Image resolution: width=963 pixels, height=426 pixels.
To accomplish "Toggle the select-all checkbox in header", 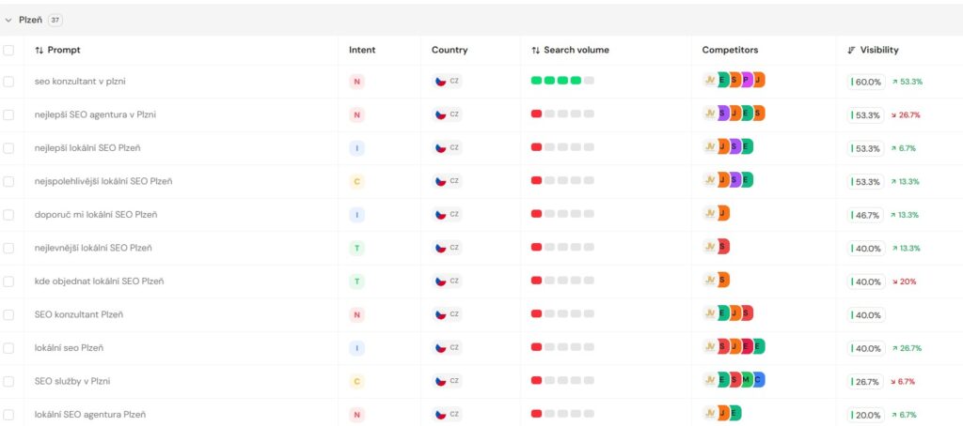I will coord(8,51).
